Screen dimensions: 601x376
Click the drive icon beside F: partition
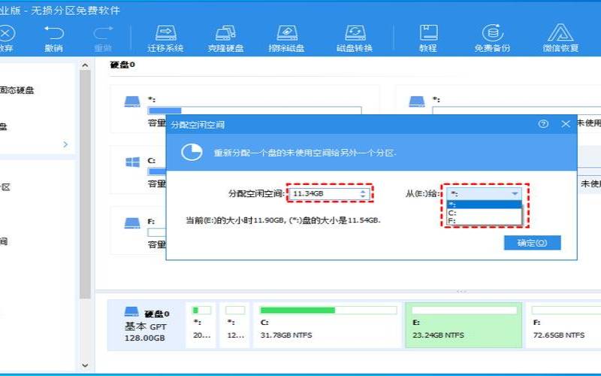pos(133,223)
